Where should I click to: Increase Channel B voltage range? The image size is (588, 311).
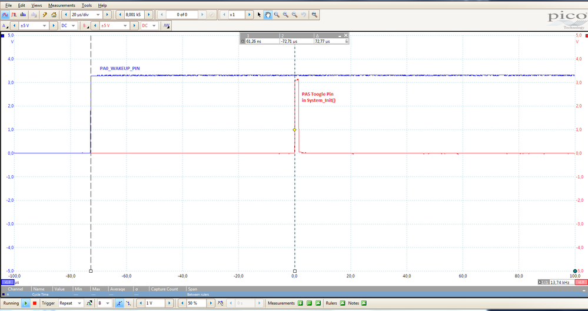(x=134, y=25)
